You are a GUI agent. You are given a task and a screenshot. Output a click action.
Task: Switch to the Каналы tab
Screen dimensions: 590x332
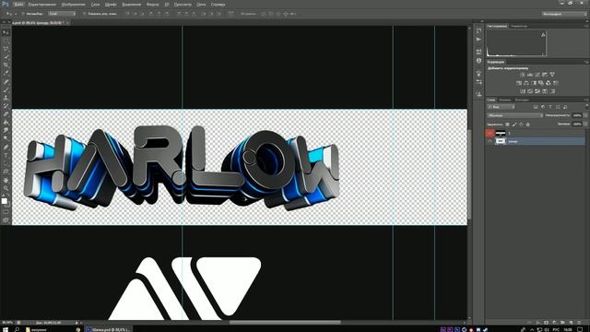pyautogui.click(x=505, y=100)
